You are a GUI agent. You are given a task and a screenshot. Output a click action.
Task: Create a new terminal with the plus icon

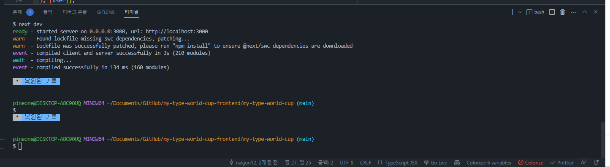512,12
